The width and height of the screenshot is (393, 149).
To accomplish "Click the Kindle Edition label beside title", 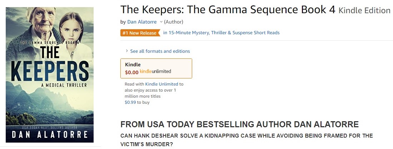I will (x=364, y=11).
